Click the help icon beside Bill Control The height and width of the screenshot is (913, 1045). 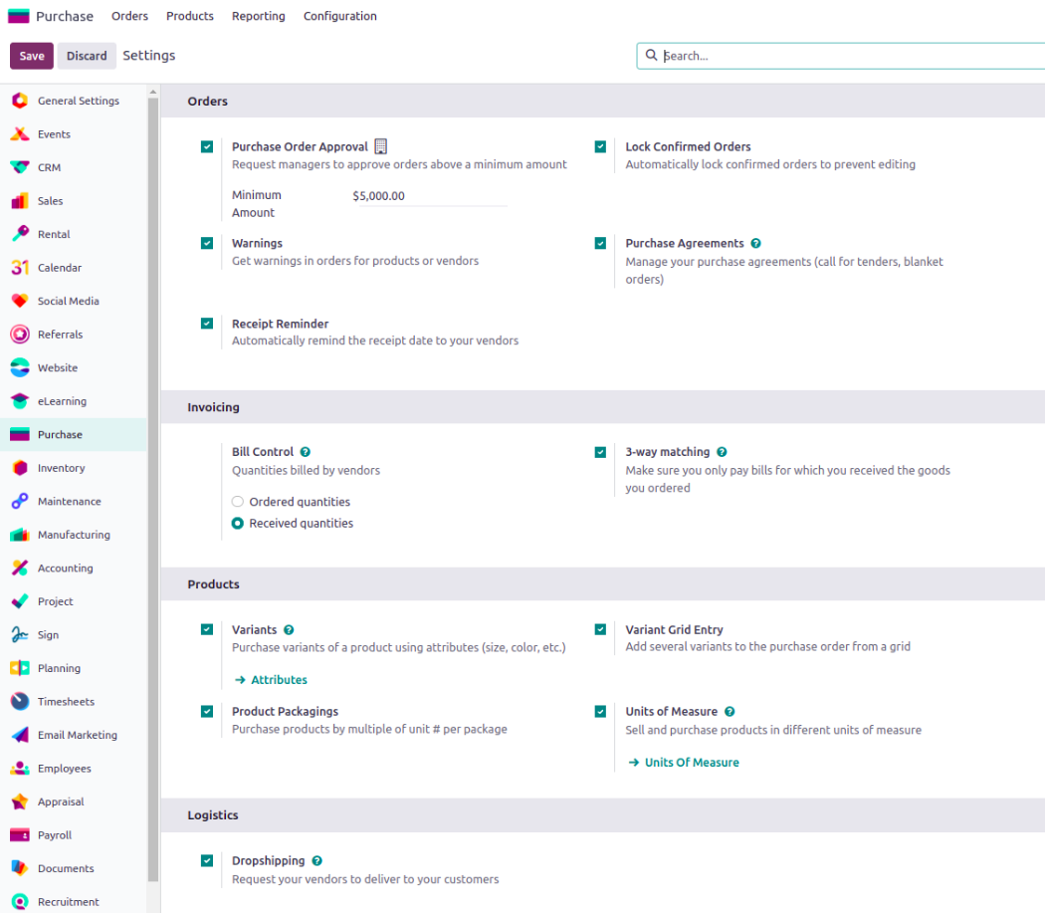pyautogui.click(x=306, y=452)
